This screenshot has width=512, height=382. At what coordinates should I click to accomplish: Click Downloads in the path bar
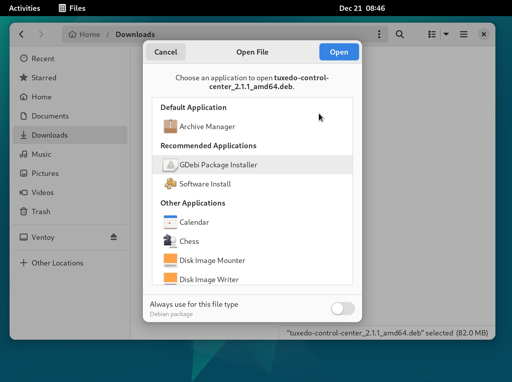click(135, 34)
